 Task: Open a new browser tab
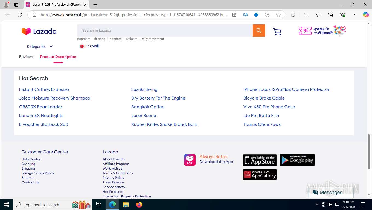pos(95,5)
